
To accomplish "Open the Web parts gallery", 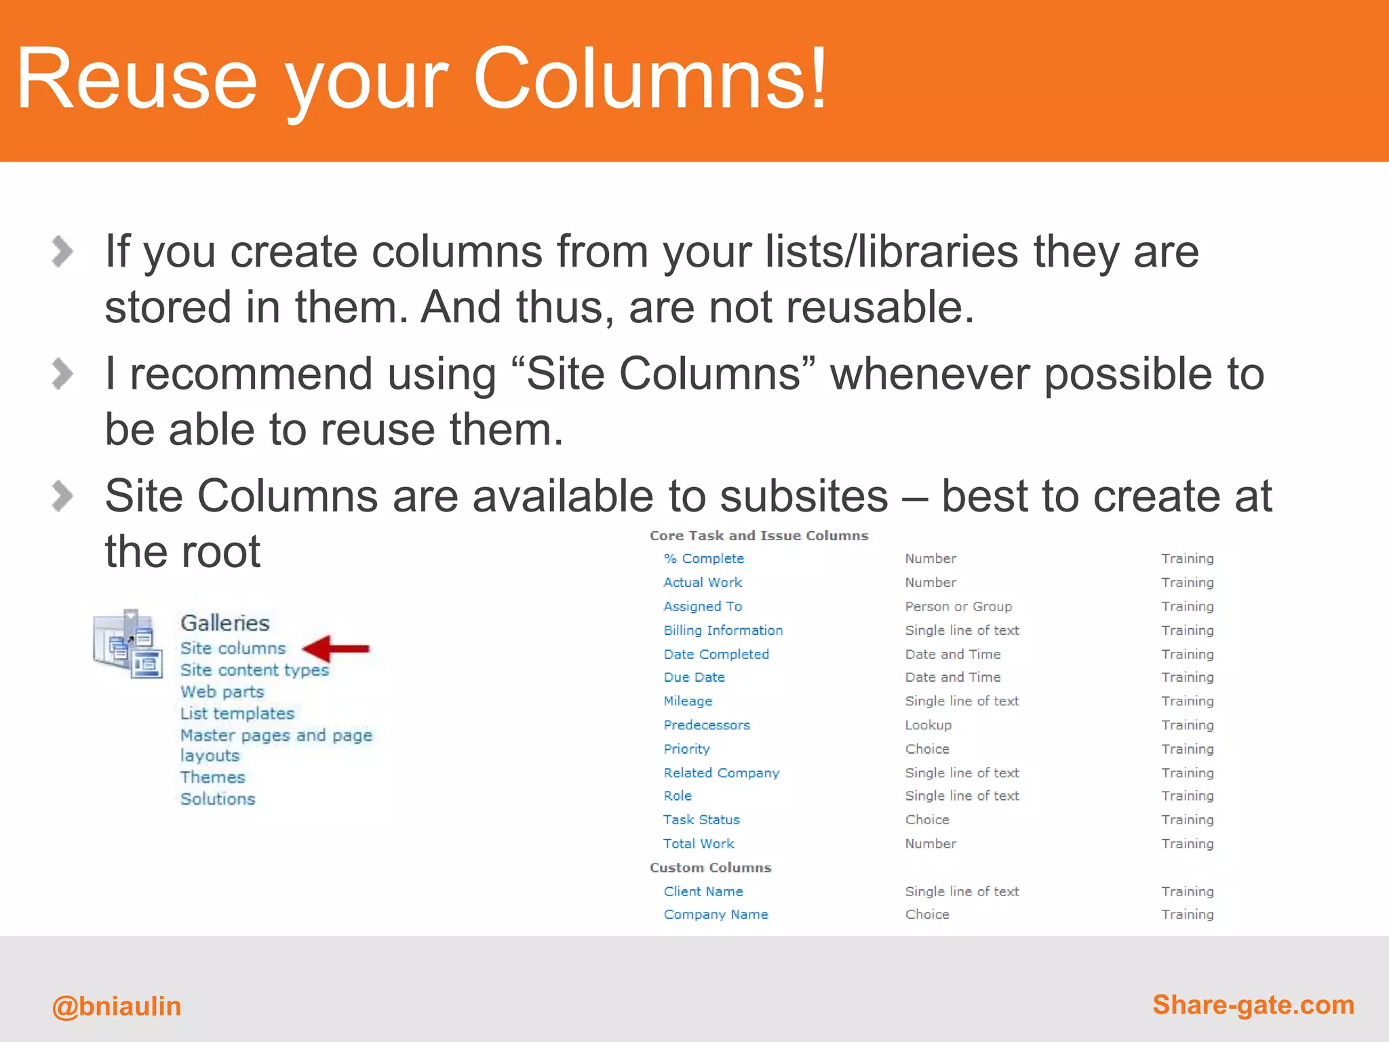I will [222, 692].
